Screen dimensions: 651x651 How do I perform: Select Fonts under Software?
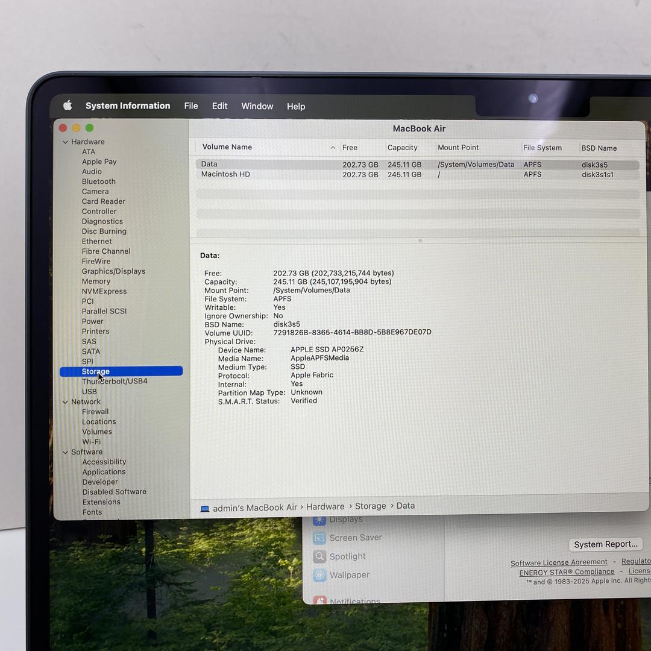[92, 512]
